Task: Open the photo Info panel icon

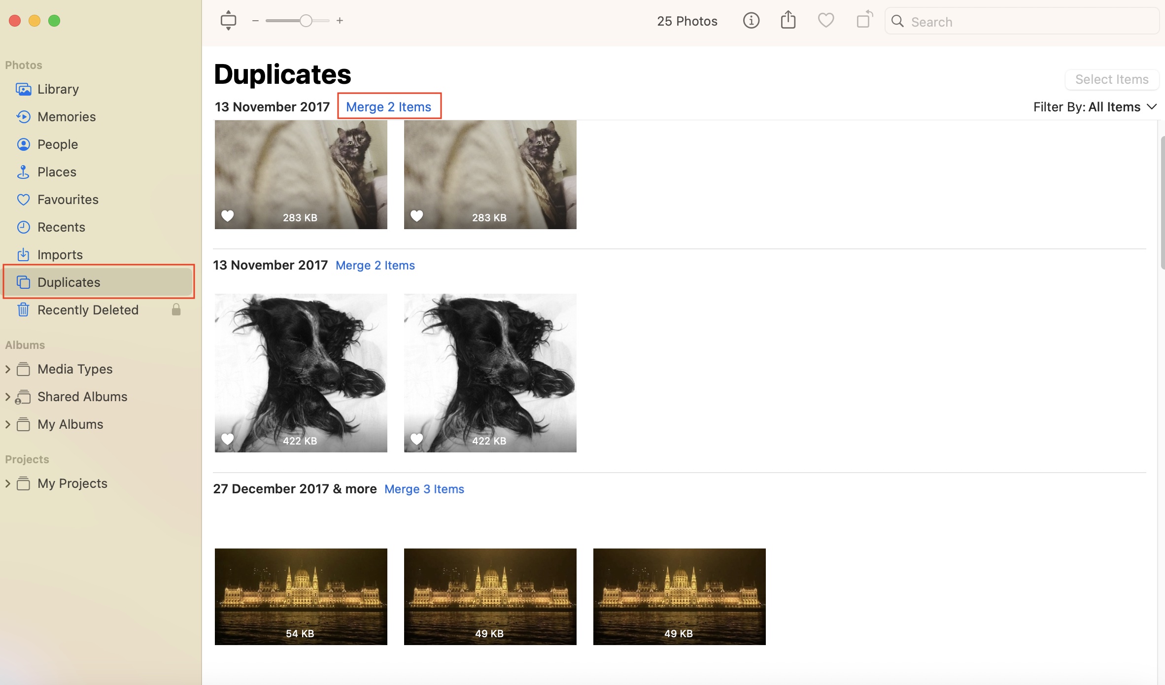Action: [751, 21]
